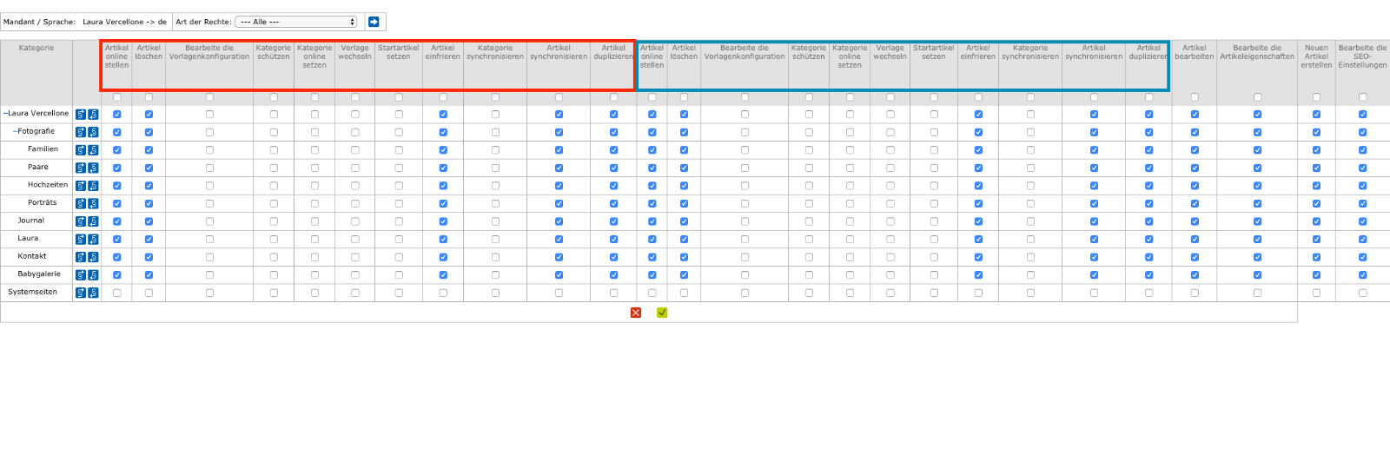
Task: Click § icon with return arrow in Babygalerie row
Action: pyautogui.click(x=93, y=274)
